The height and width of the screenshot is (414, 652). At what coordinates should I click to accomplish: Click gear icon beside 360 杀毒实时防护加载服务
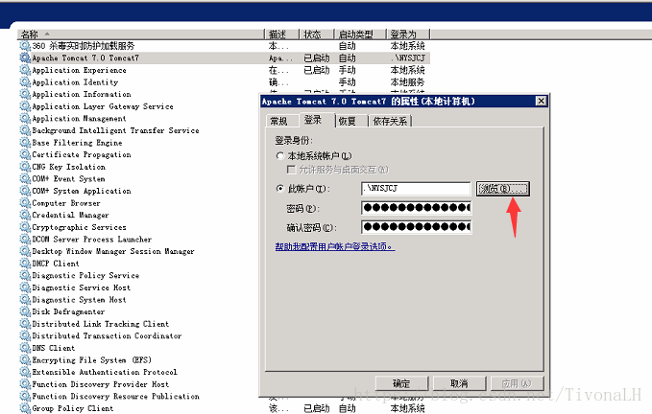(25, 46)
